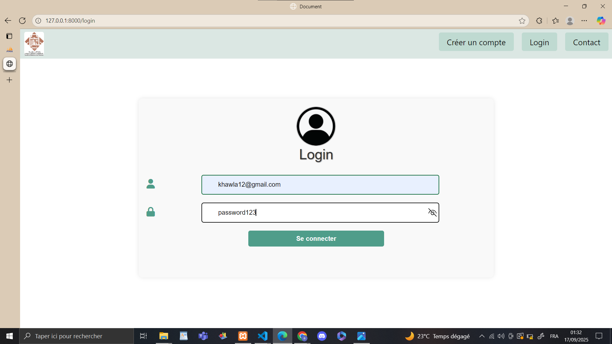Show hidden system tray icons chevron

pyautogui.click(x=482, y=336)
